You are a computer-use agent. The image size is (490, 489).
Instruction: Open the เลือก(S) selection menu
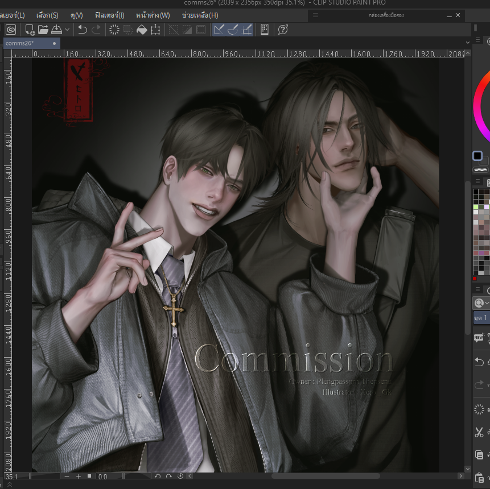pyautogui.click(x=47, y=15)
